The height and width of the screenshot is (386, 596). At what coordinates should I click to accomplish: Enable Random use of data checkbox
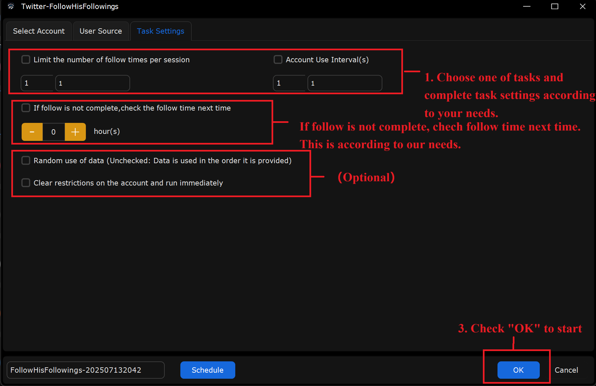(x=26, y=161)
